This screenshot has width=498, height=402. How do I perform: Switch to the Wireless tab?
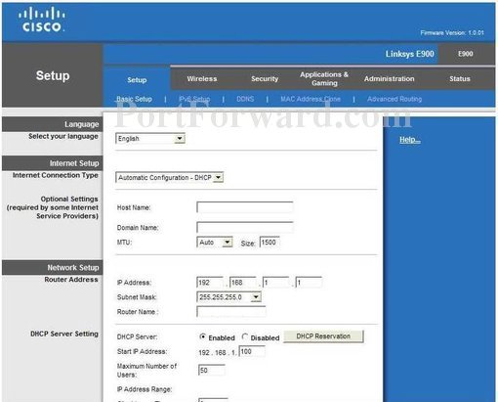(202, 78)
